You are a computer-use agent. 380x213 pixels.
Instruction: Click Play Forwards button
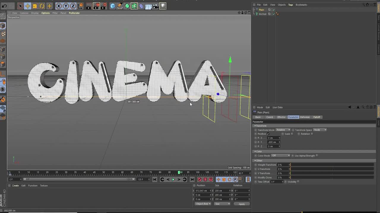tap(173, 179)
